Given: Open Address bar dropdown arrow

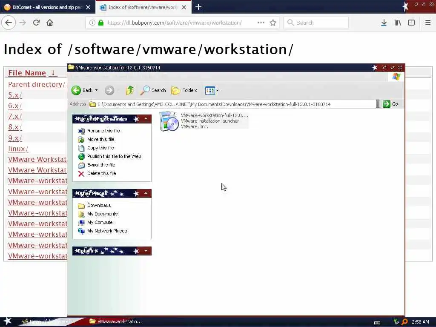Looking at the screenshot, I should [x=378, y=104].
